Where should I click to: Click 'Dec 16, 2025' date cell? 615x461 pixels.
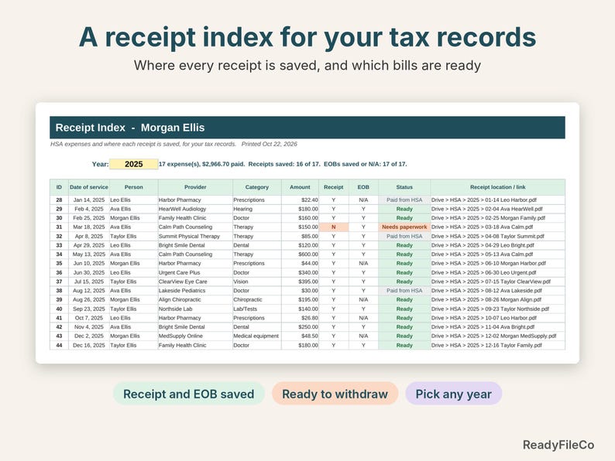point(89,346)
